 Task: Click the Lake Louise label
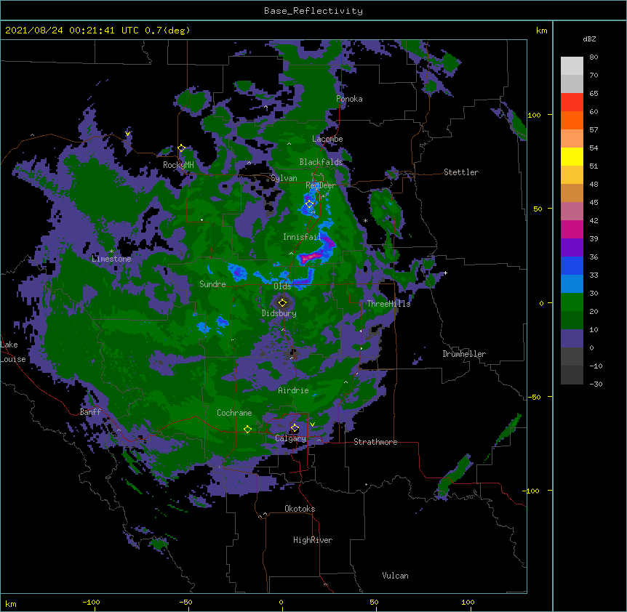13,352
